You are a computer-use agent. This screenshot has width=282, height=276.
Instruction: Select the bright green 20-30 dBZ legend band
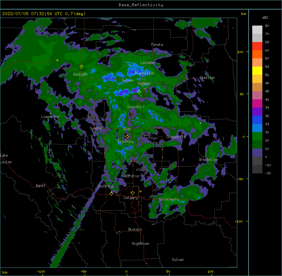pos(257,136)
